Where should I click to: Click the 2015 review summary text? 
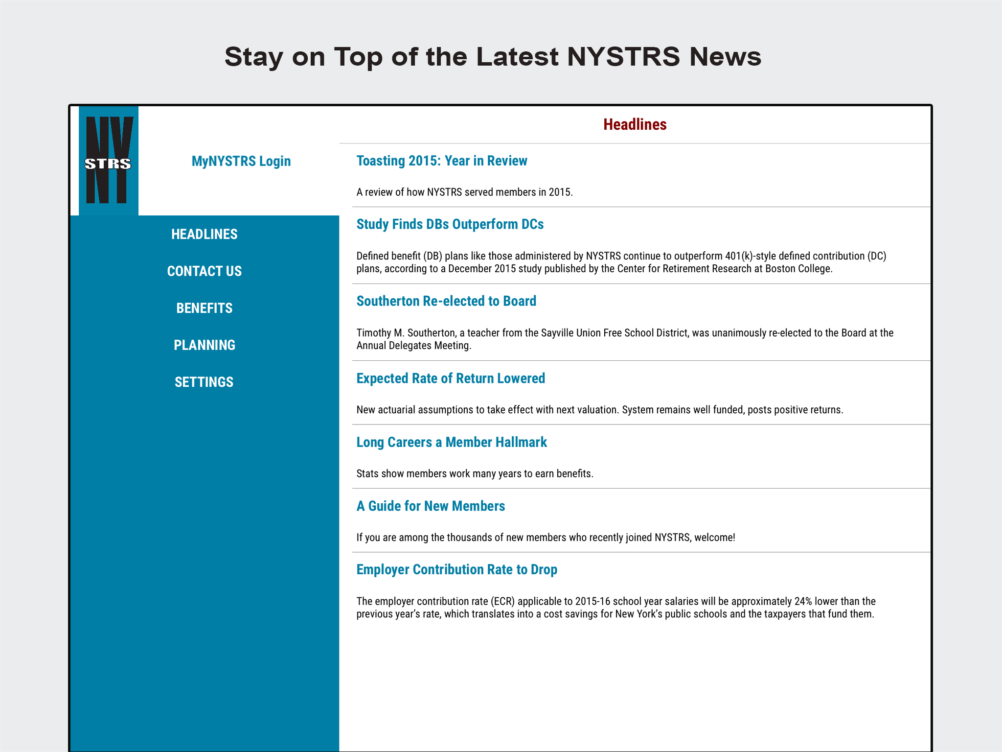464,192
